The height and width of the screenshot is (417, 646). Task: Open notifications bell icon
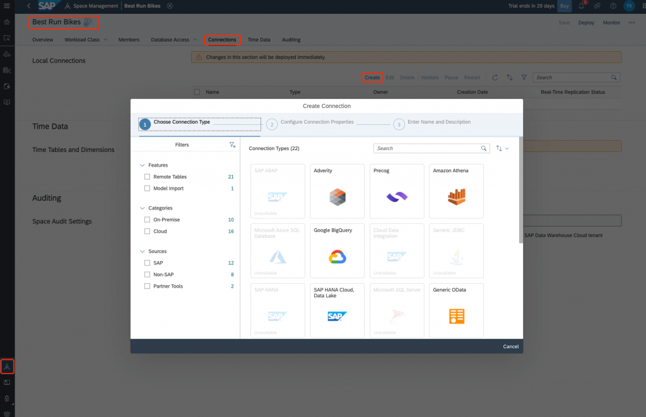(x=581, y=6)
